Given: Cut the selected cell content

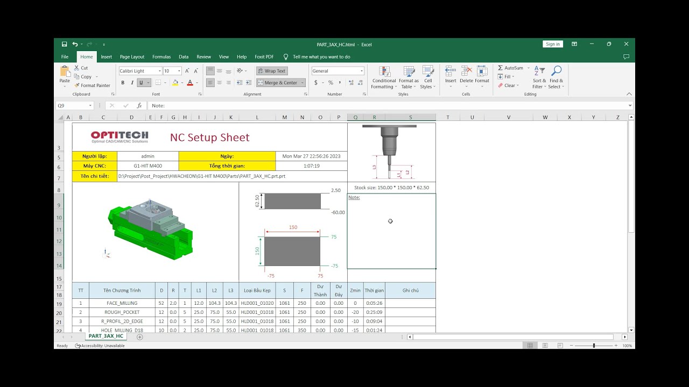Looking at the screenshot, I should (81, 68).
